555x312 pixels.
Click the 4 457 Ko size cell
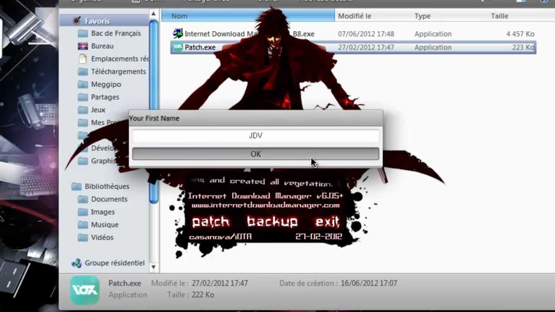[520, 34]
